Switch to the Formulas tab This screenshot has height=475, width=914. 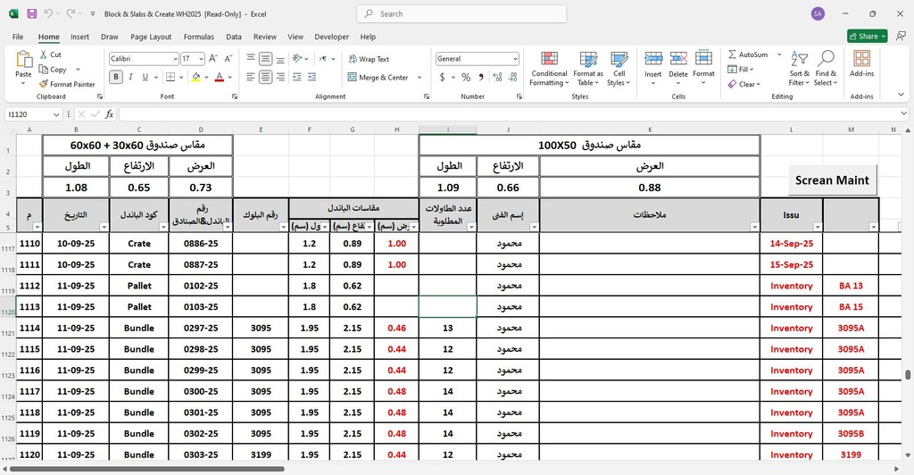199,37
